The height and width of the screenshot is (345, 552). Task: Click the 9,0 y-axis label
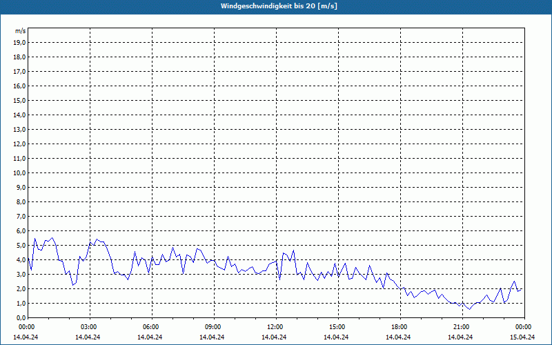tap(21, 187)
